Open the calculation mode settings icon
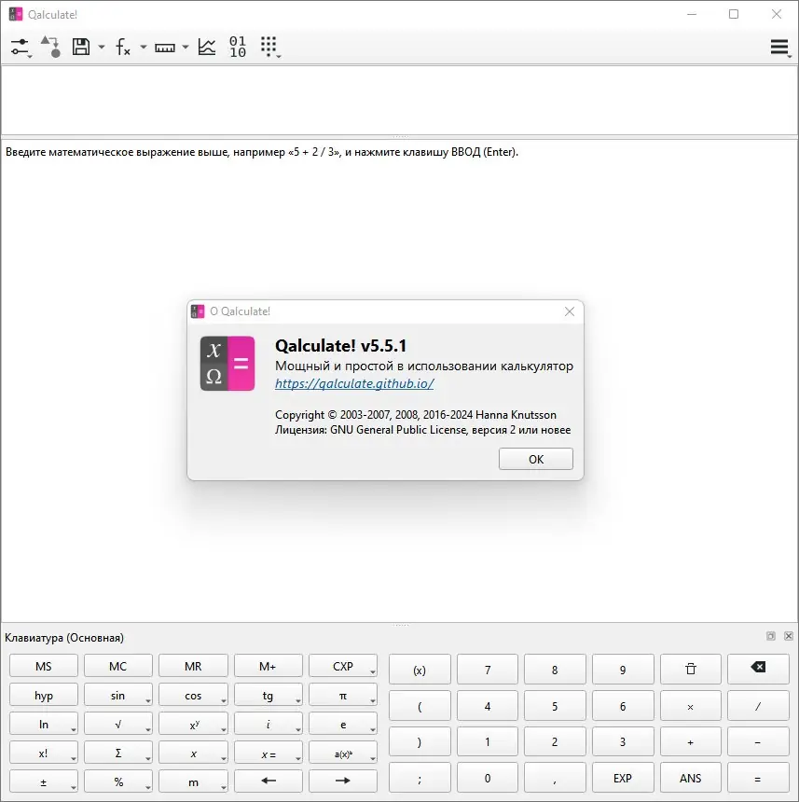The image size is (799, 802). (x=20, y=47)
